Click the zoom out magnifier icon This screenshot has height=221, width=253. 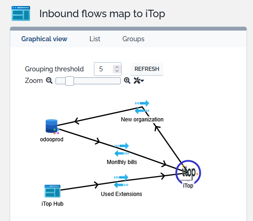pyautogui.click(x=49, y=81)
